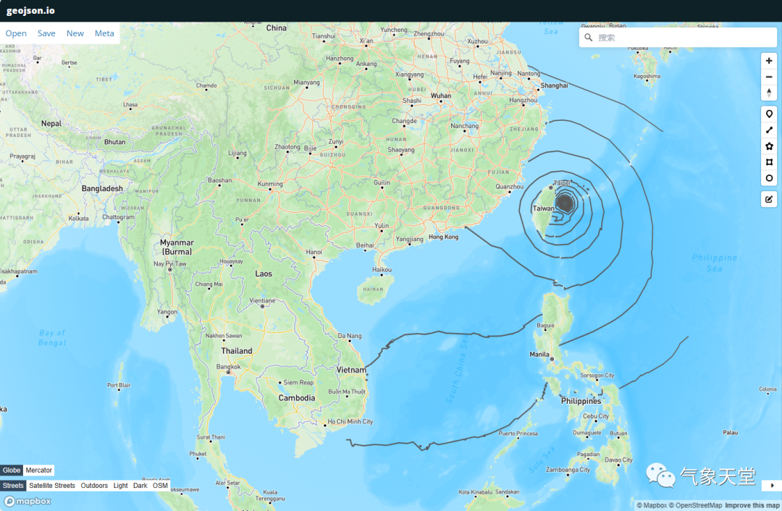
Task: Zoom in with the plus button
Action: point(768,61)
